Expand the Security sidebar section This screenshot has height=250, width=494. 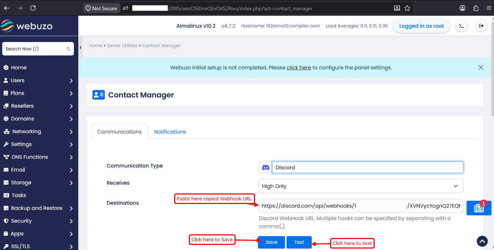click(38, 221)
